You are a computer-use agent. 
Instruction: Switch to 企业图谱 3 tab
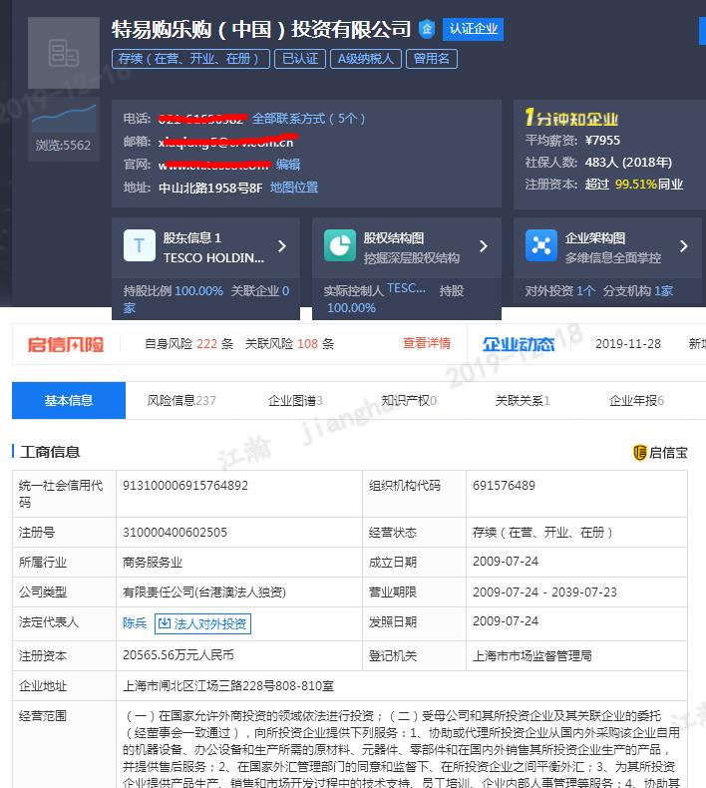pos(295,401)
